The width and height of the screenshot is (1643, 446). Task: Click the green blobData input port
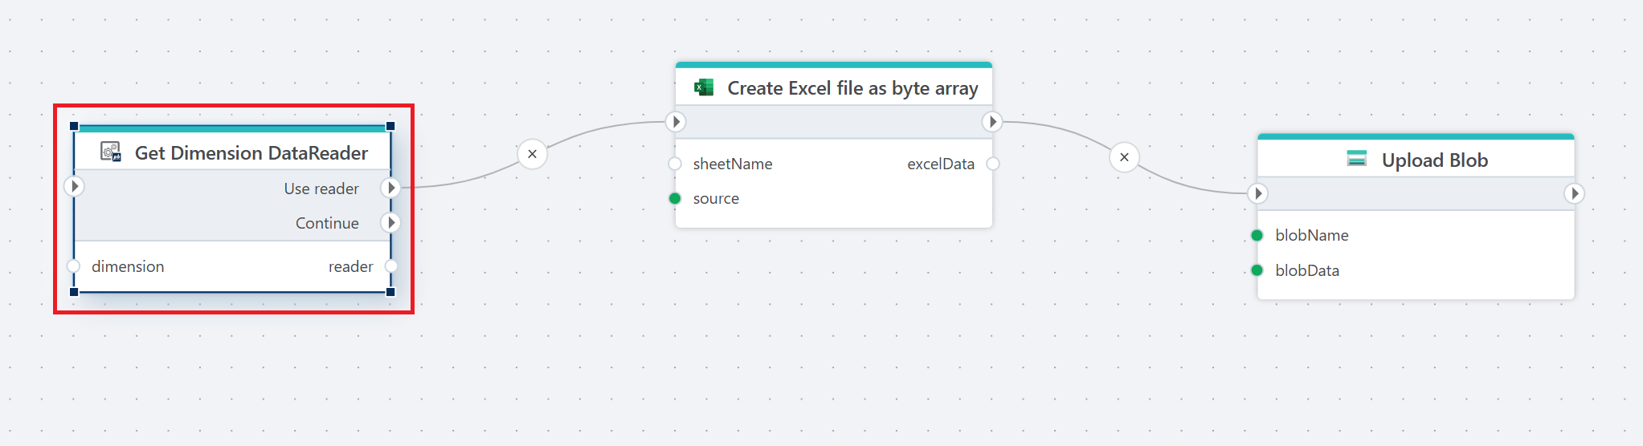[1257, 270]
